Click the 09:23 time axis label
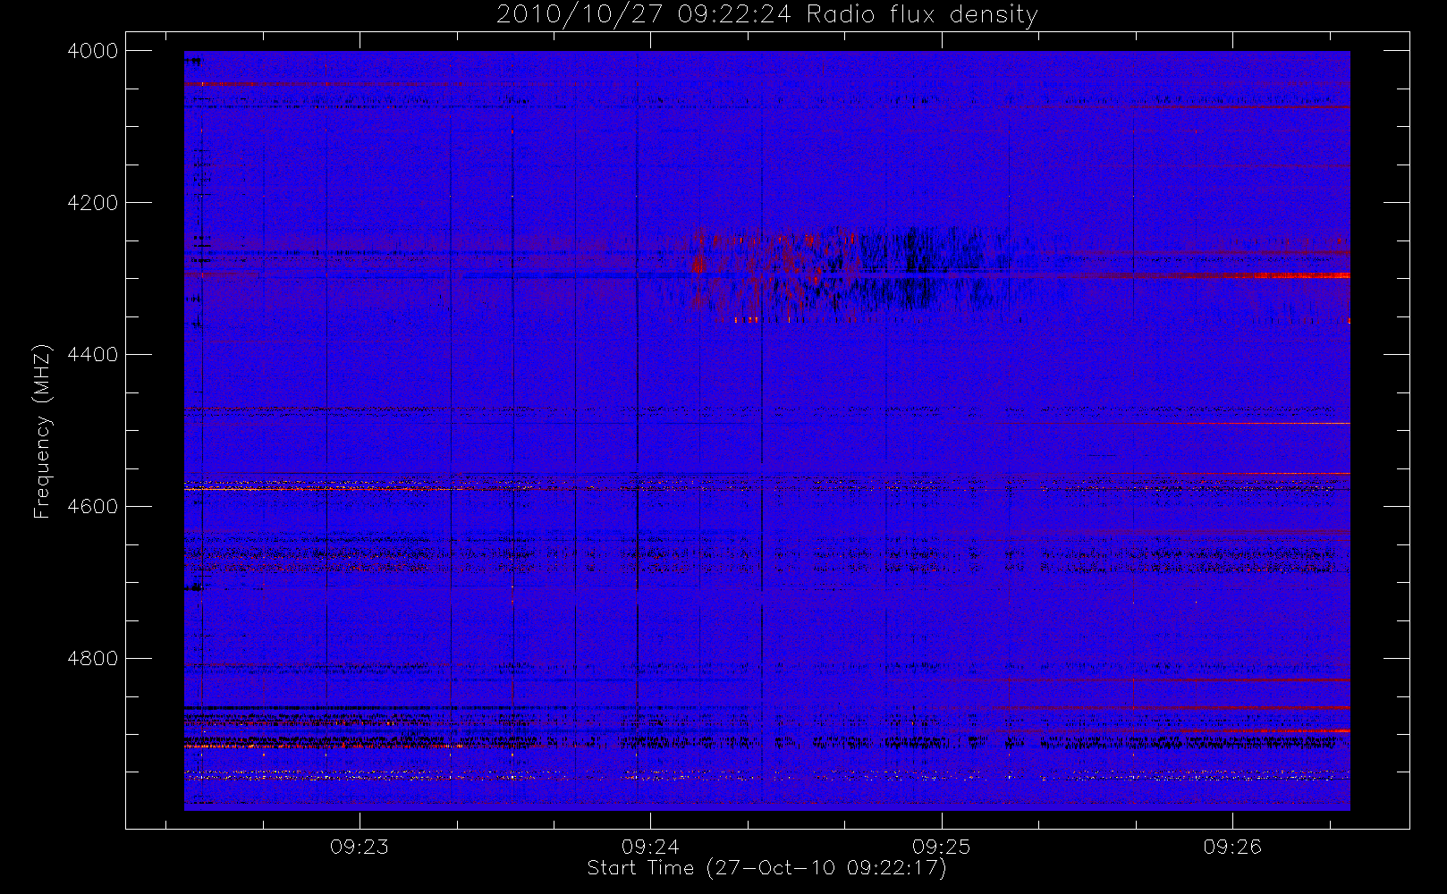The width and height of the screenshot is (1447, 894). [x=360, y=847]
